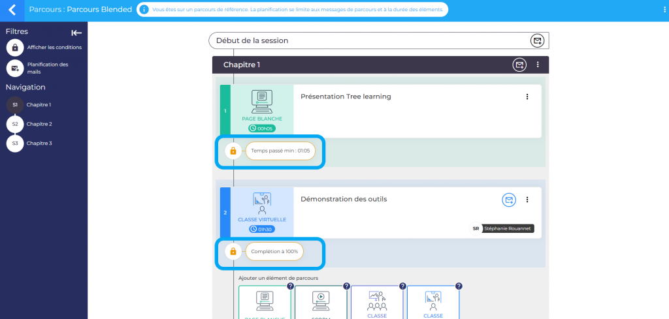Click the lock icon beside Temps passé min
The height and width of the screenshot is (319, 669).
(x=233, y=151)
